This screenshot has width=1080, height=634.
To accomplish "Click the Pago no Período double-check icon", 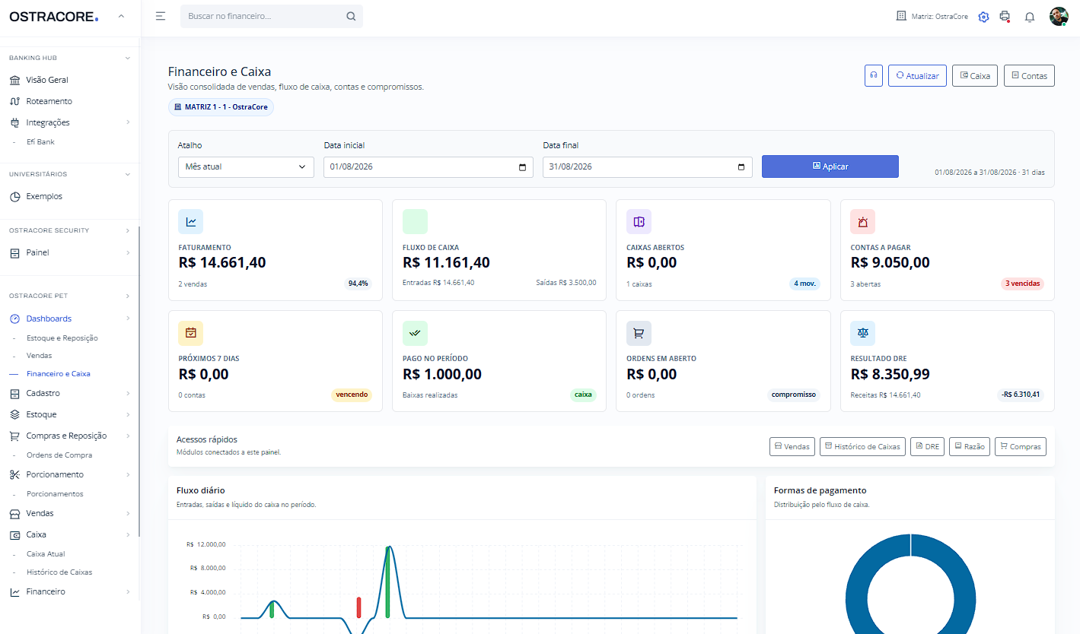I will [415, 333].
